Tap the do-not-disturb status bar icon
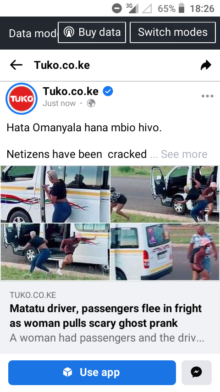 click(116, 9)
